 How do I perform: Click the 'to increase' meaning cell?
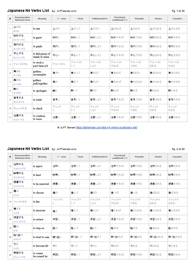coord(42,210)
